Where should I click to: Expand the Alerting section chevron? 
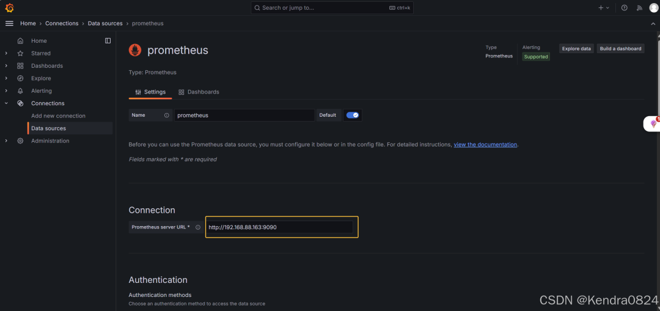(6, 91)
